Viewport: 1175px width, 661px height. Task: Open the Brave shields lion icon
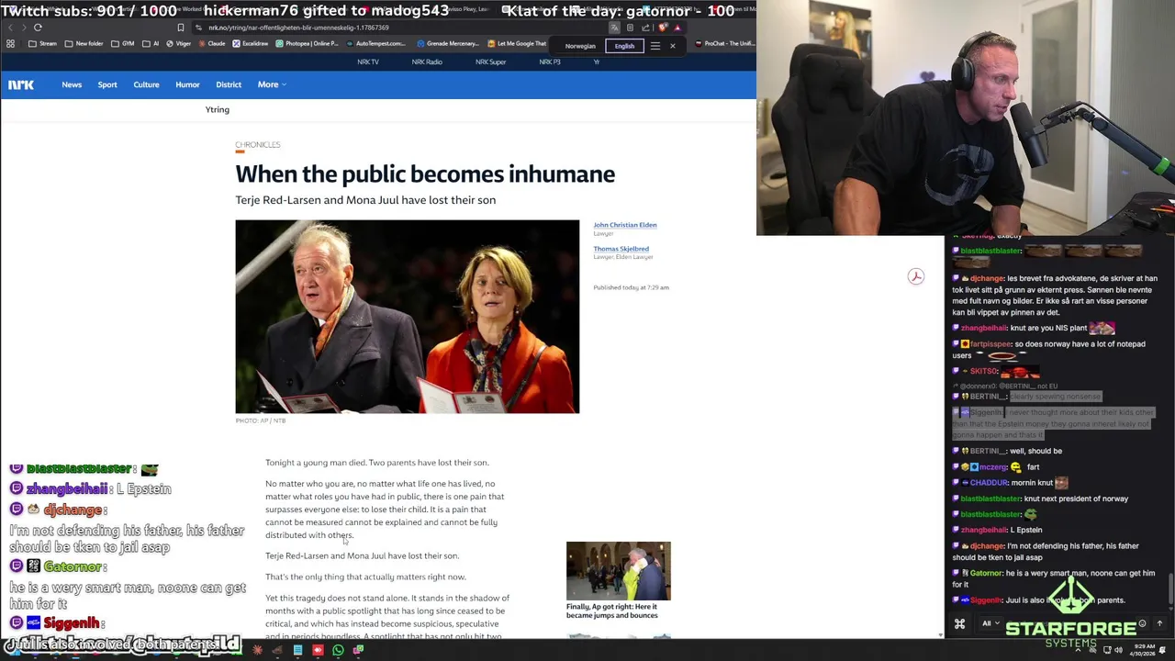pos(663,28)
